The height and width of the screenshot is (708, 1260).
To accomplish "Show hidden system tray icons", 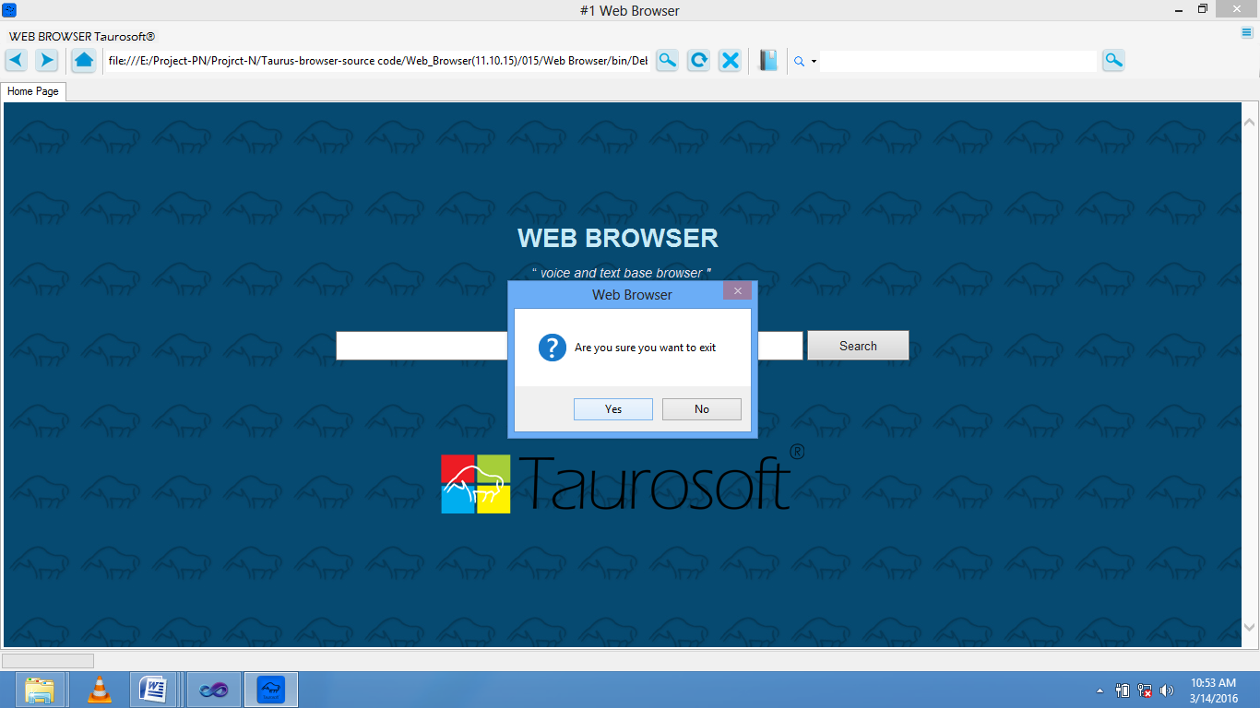I will click(1100, 690).
